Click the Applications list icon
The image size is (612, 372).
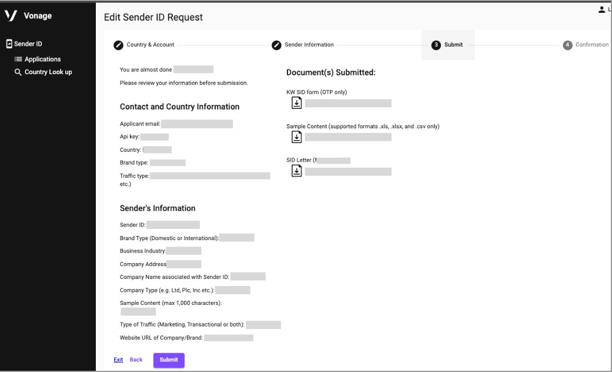(x=18, y=59)
